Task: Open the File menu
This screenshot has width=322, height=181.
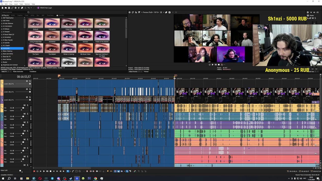Action: pyautogui.click(x=2, y=4)
